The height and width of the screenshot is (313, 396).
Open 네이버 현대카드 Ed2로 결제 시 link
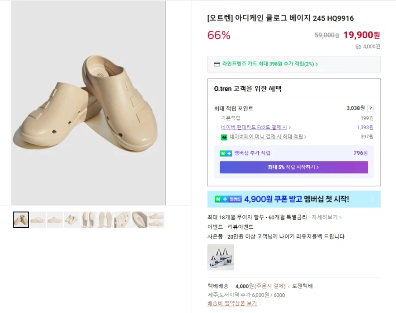coord(256,127)
